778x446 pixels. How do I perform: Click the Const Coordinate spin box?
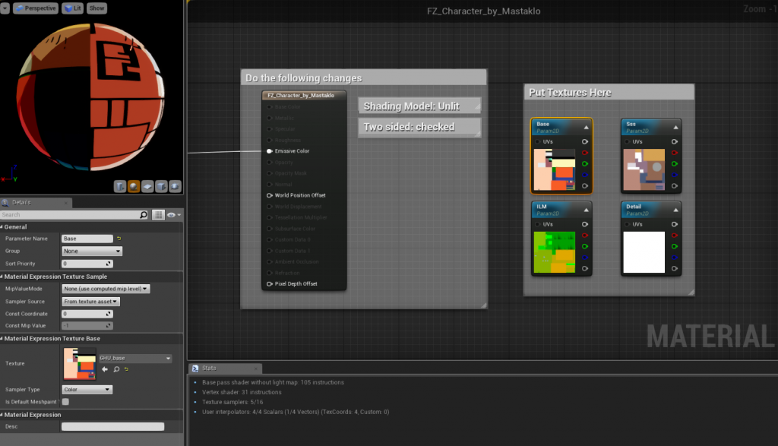(87, 314)
